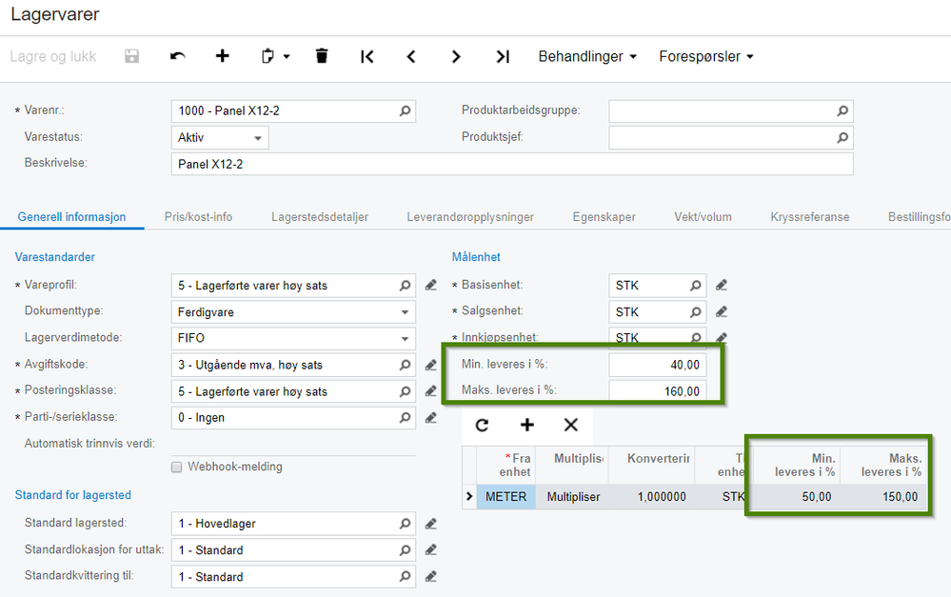Open the Lagerverdimetode dropdown
The height and width of the screenshot is (597, 951).
tap(406, 338)
